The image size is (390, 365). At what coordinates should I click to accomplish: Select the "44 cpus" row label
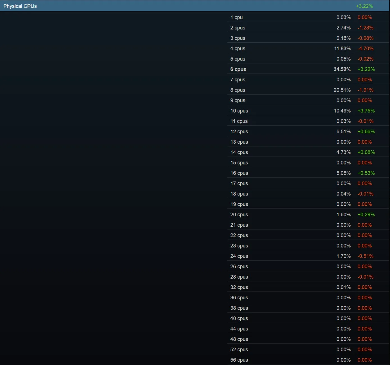point(239,329)
